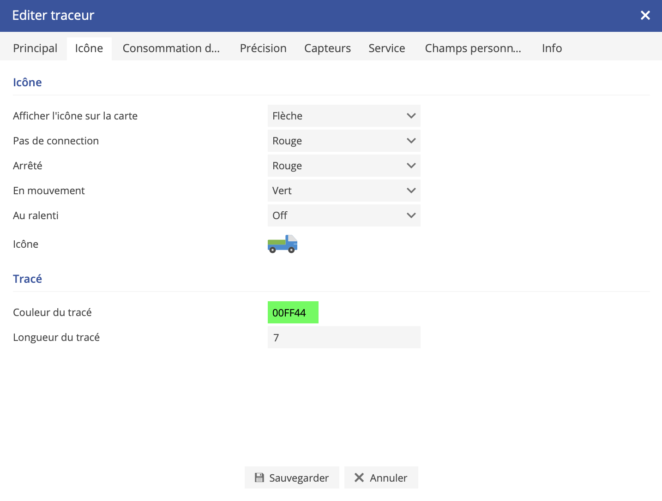The width and height of the screenshot is (662, 501).
Task: Open the Afficher l'icône sur la carte dropdown
Action: (343, 116)
